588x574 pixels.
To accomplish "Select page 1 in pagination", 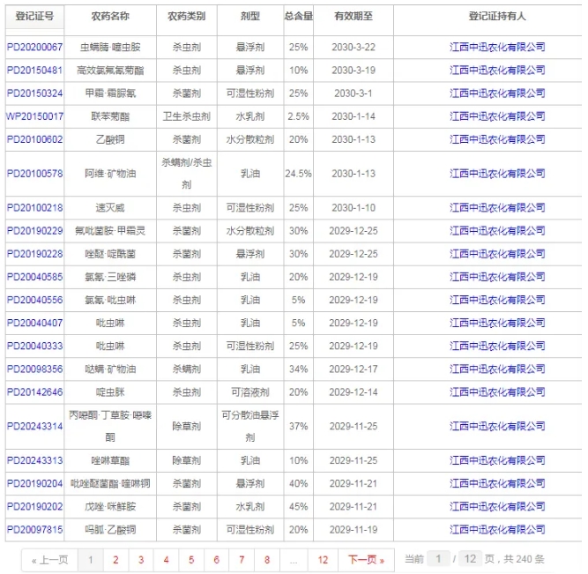I will 91,560.
